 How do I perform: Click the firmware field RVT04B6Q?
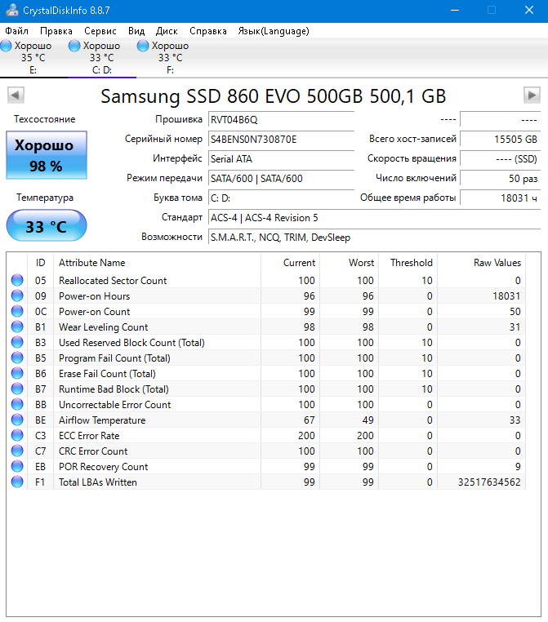280,119
